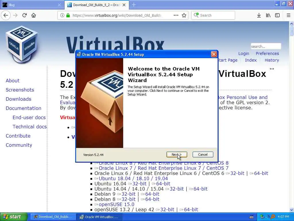Click the green padlock security icon
Viewport: 294px width, 221px height.
68,15
